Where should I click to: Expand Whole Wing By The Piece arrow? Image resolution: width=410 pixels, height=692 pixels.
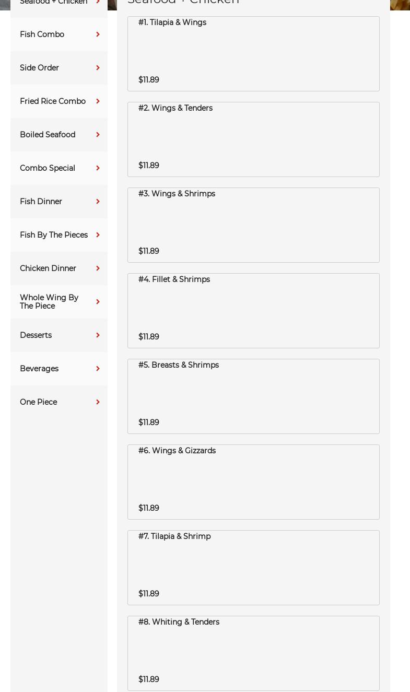[x=98, y=302]
